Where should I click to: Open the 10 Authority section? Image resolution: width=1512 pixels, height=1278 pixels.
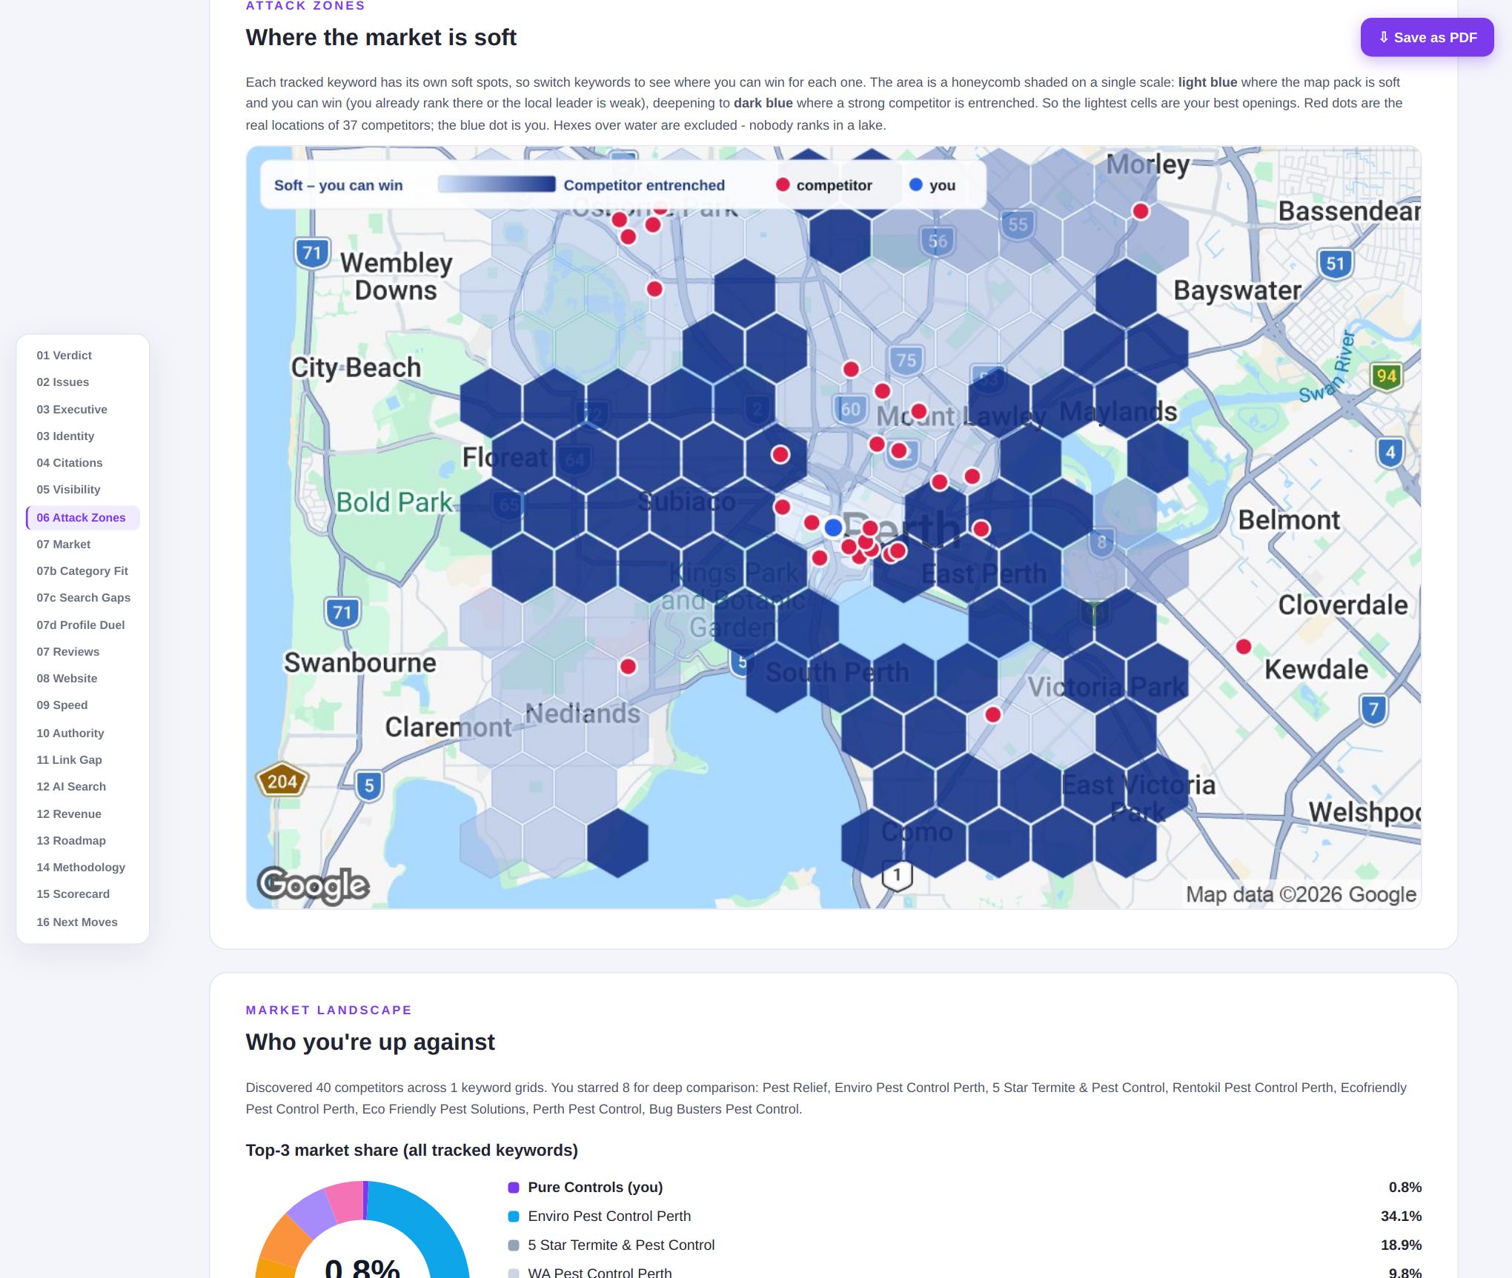point(70,733)
